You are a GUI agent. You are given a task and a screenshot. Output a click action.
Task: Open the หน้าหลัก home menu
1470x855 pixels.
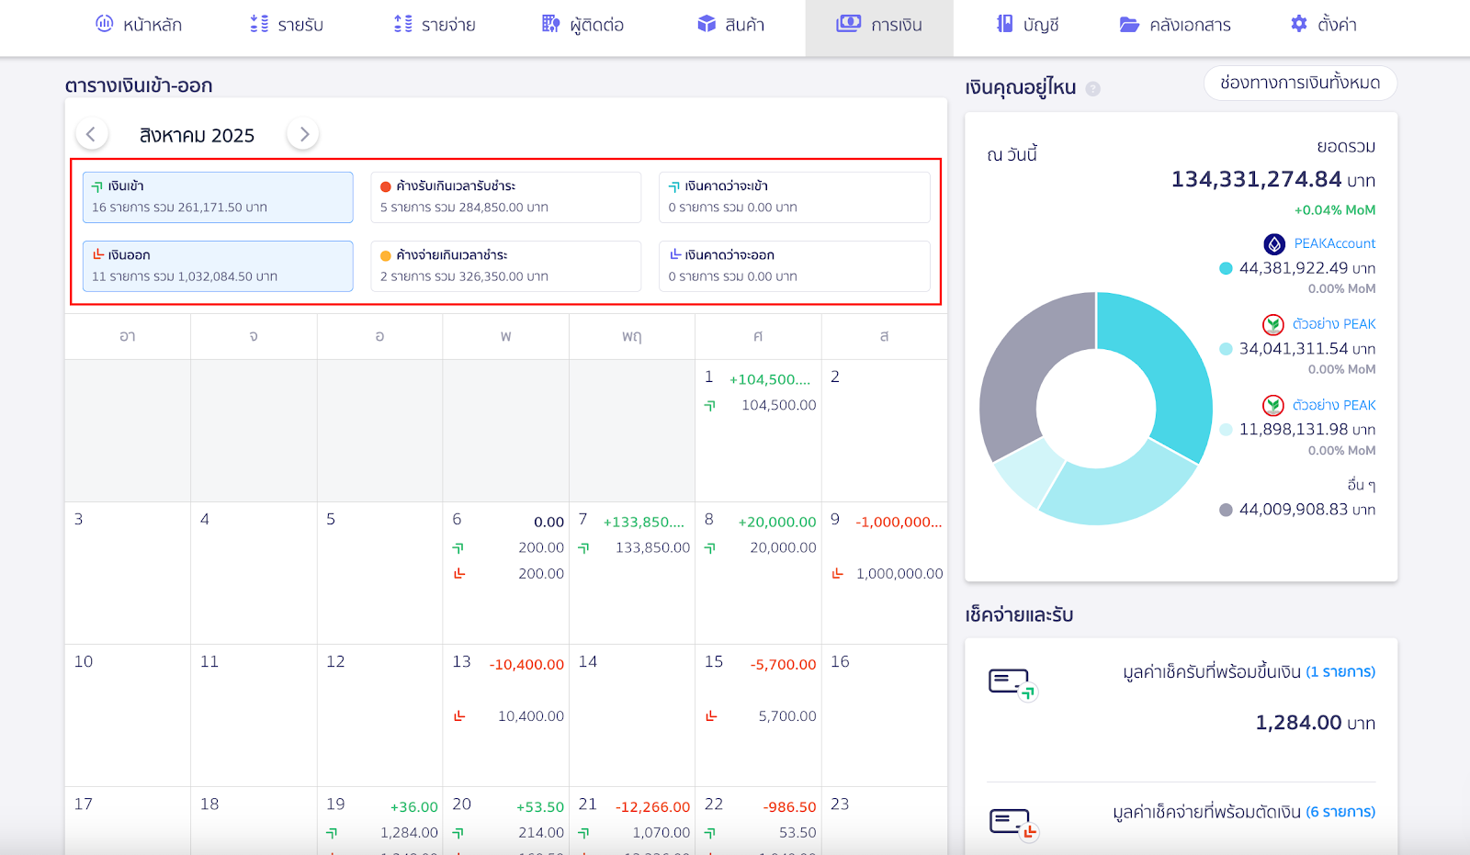[x=139, y=25]
